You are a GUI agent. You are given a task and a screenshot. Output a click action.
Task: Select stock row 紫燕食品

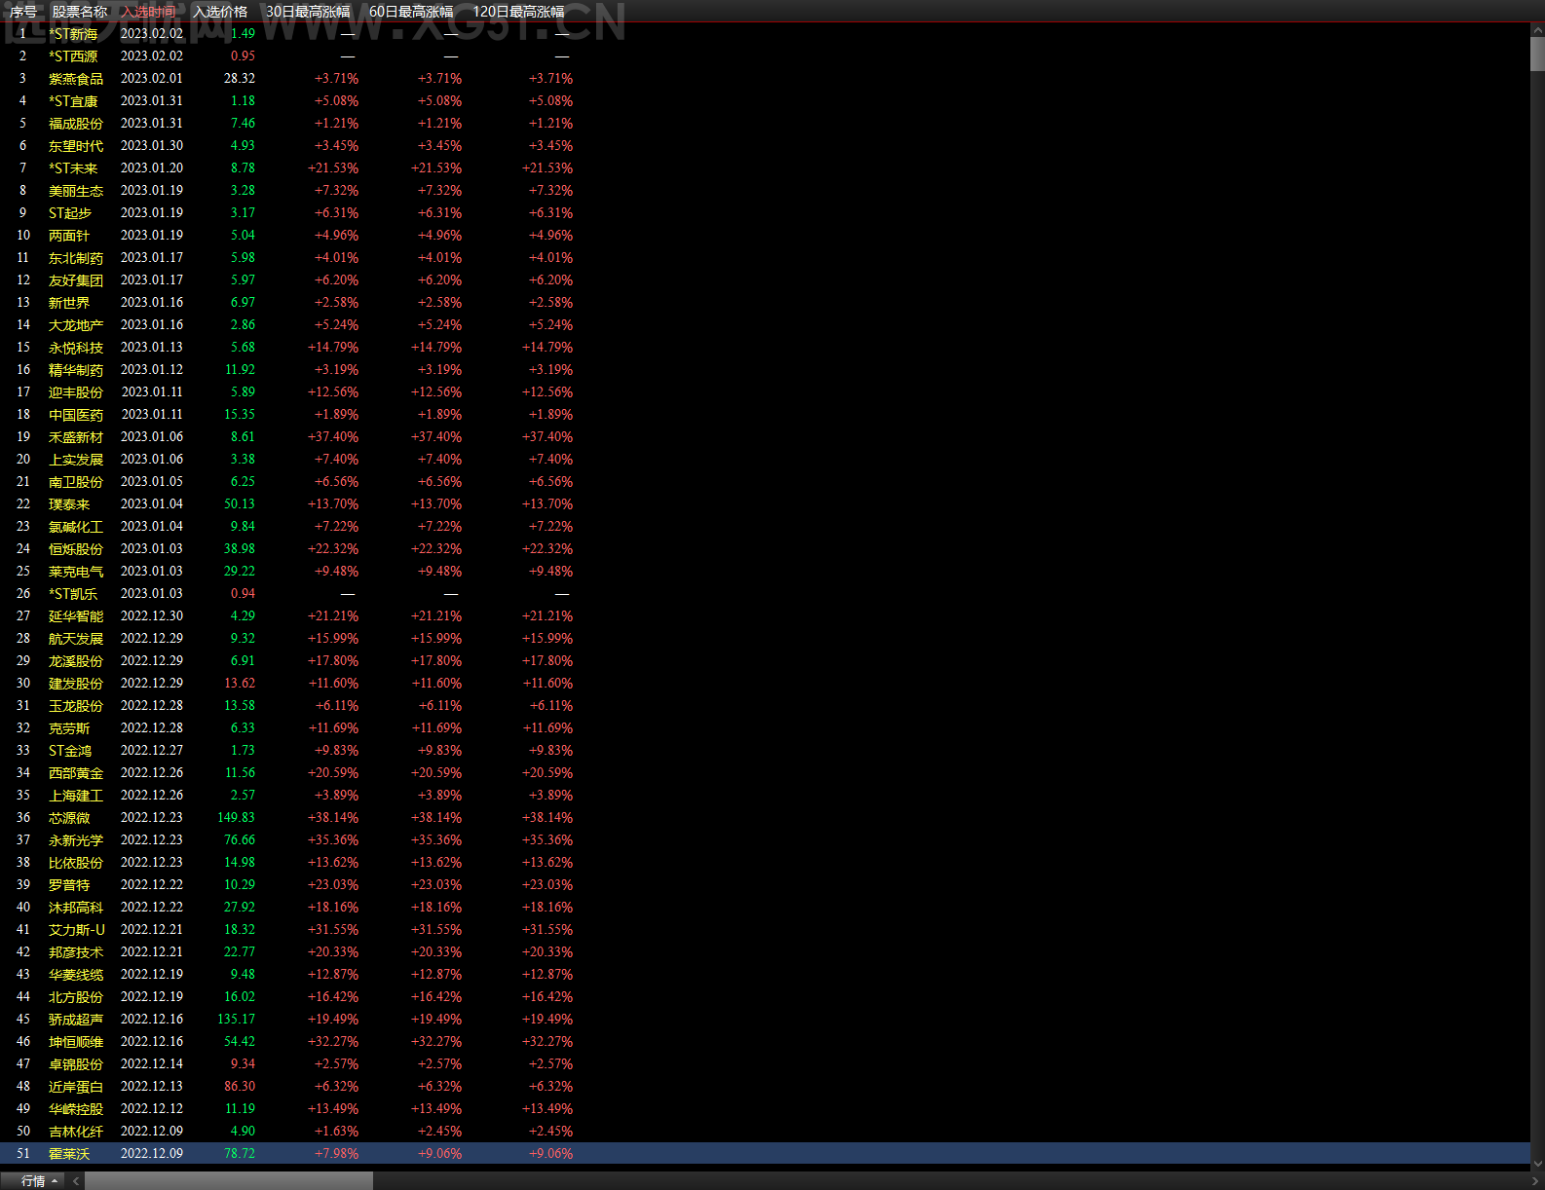pyautogui.click(x=765, y=78)
